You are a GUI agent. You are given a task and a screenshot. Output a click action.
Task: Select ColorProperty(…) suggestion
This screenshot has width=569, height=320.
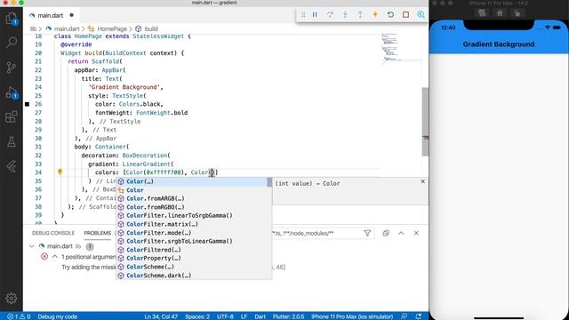coord(194,259)
